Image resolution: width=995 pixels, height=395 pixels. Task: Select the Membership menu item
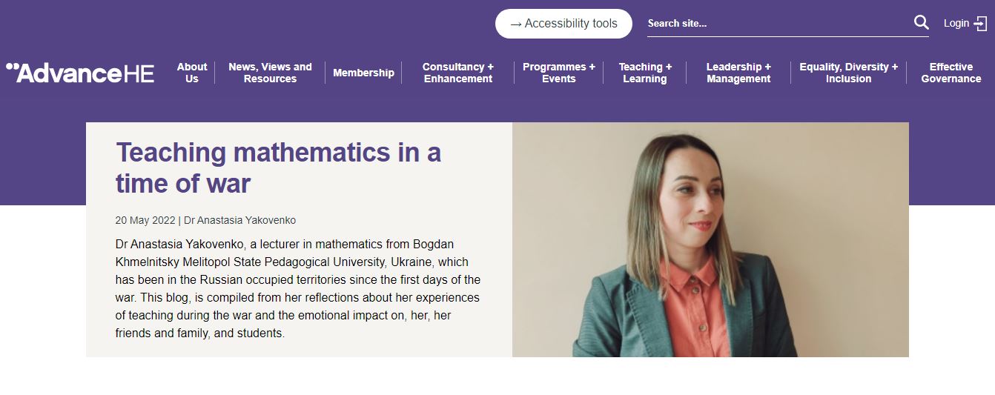pyautogui.click(x=363, y=73)
